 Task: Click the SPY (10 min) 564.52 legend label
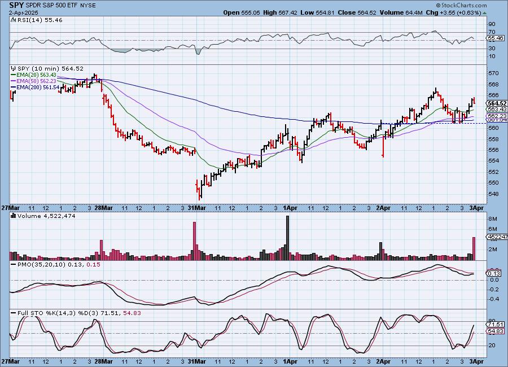(x=50, y=68)
